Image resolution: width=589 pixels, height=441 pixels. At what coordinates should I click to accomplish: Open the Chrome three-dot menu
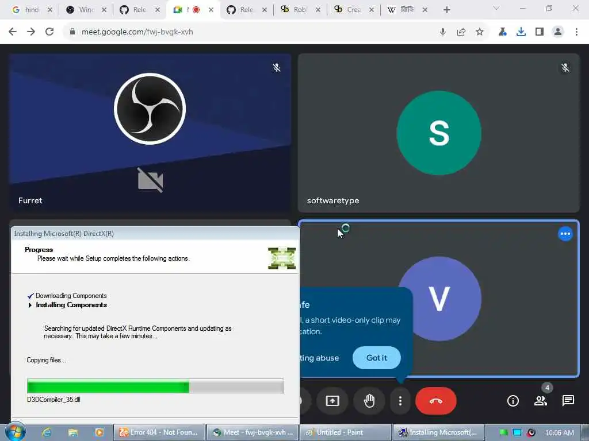coord(576,32)
